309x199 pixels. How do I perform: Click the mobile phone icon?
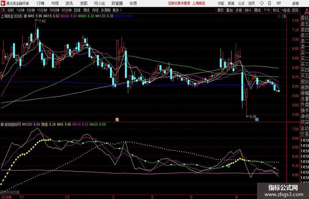coord(269,3)
